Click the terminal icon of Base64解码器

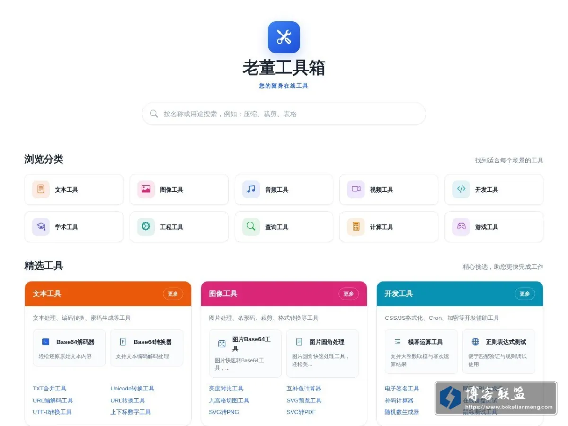(45, 342)
